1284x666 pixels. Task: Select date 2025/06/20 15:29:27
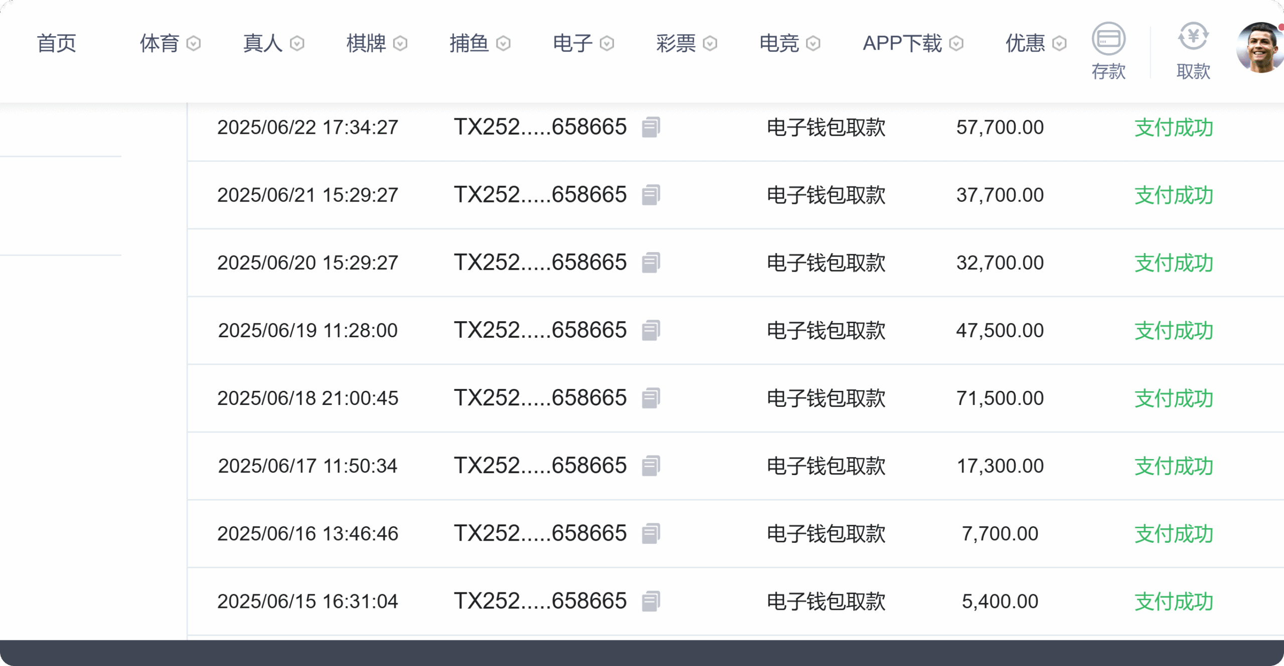click(307, 263)
